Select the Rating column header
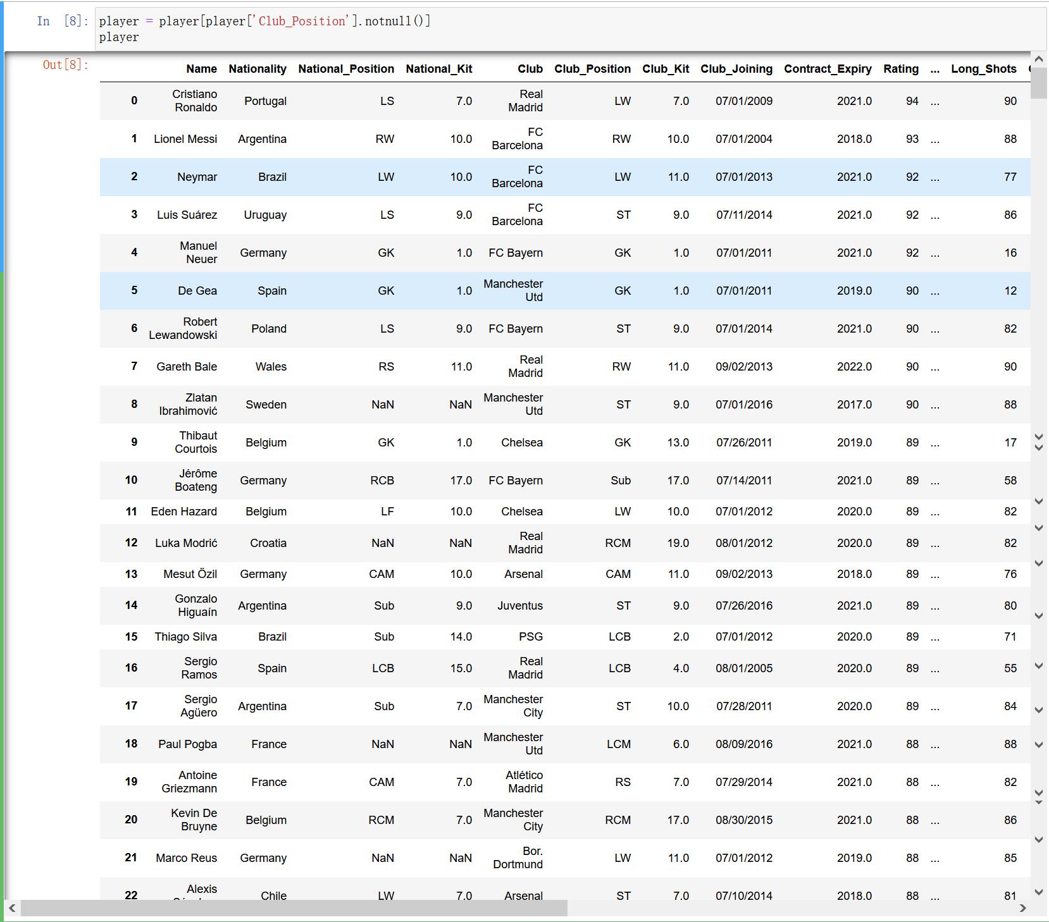Viewport: 1049px width, 922px height. point(901,69)
